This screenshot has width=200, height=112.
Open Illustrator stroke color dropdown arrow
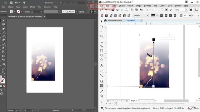pyautogui.click(x=22, y=12)
